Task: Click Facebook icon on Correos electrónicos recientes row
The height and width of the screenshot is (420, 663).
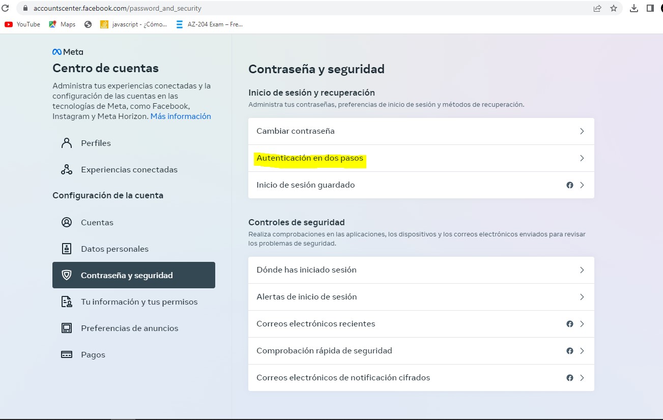Action: coord(570,324)
